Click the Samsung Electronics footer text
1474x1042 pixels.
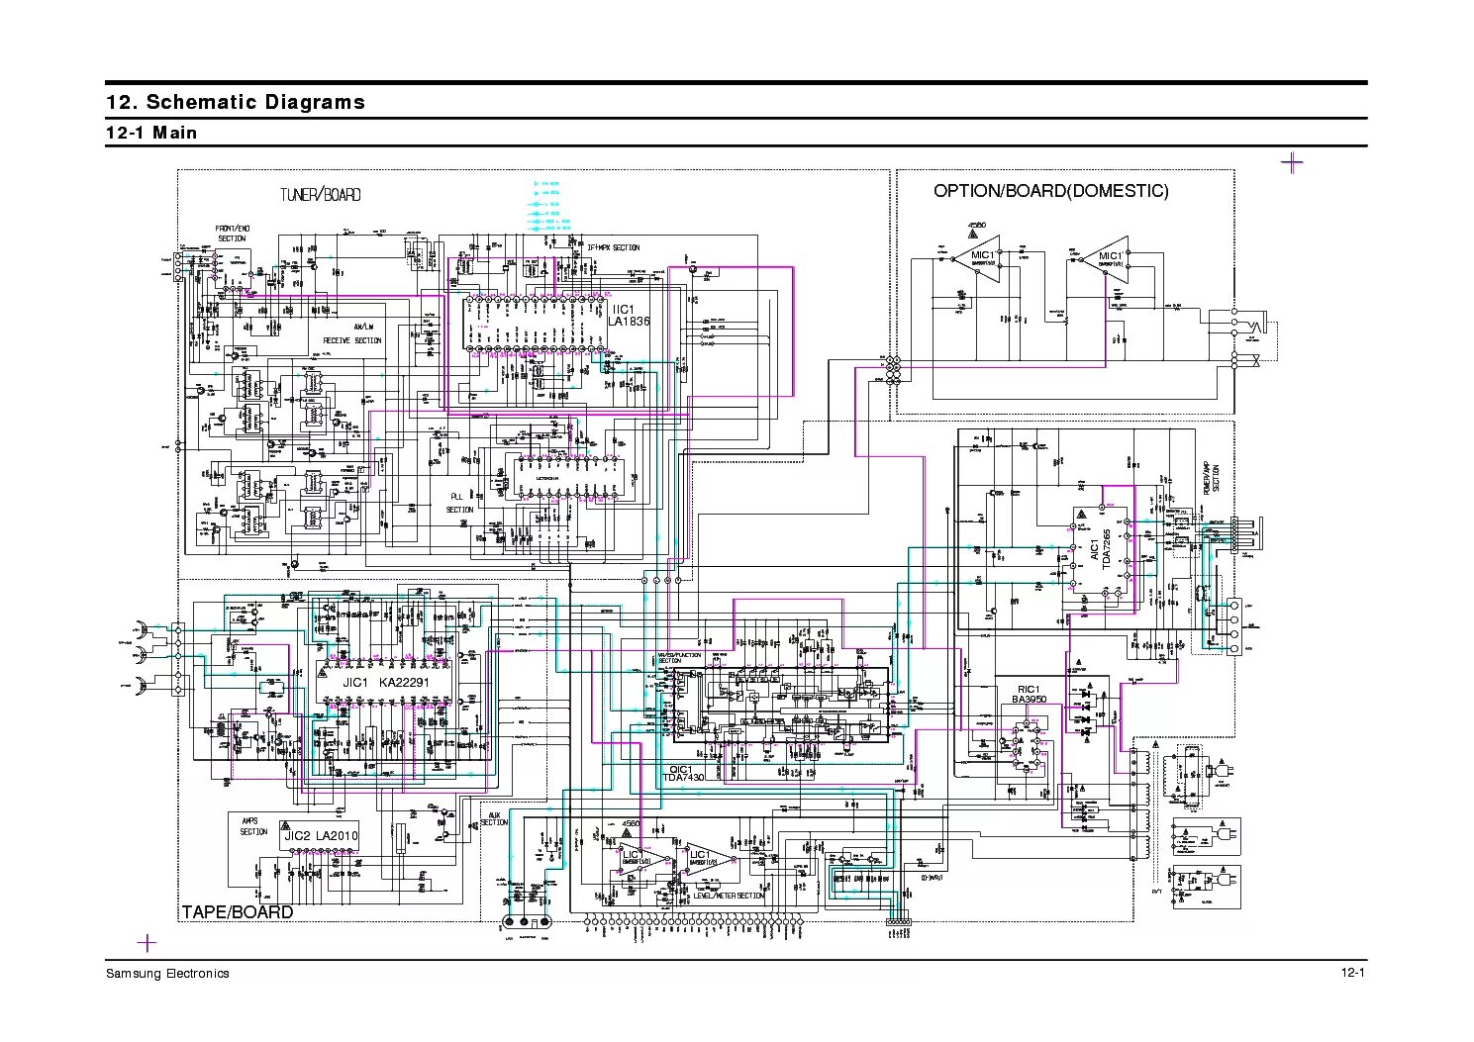(x=167, y=973)
